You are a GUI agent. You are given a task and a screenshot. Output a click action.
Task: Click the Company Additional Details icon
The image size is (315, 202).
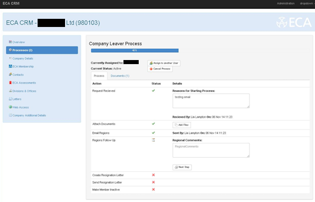click(10, 115)
